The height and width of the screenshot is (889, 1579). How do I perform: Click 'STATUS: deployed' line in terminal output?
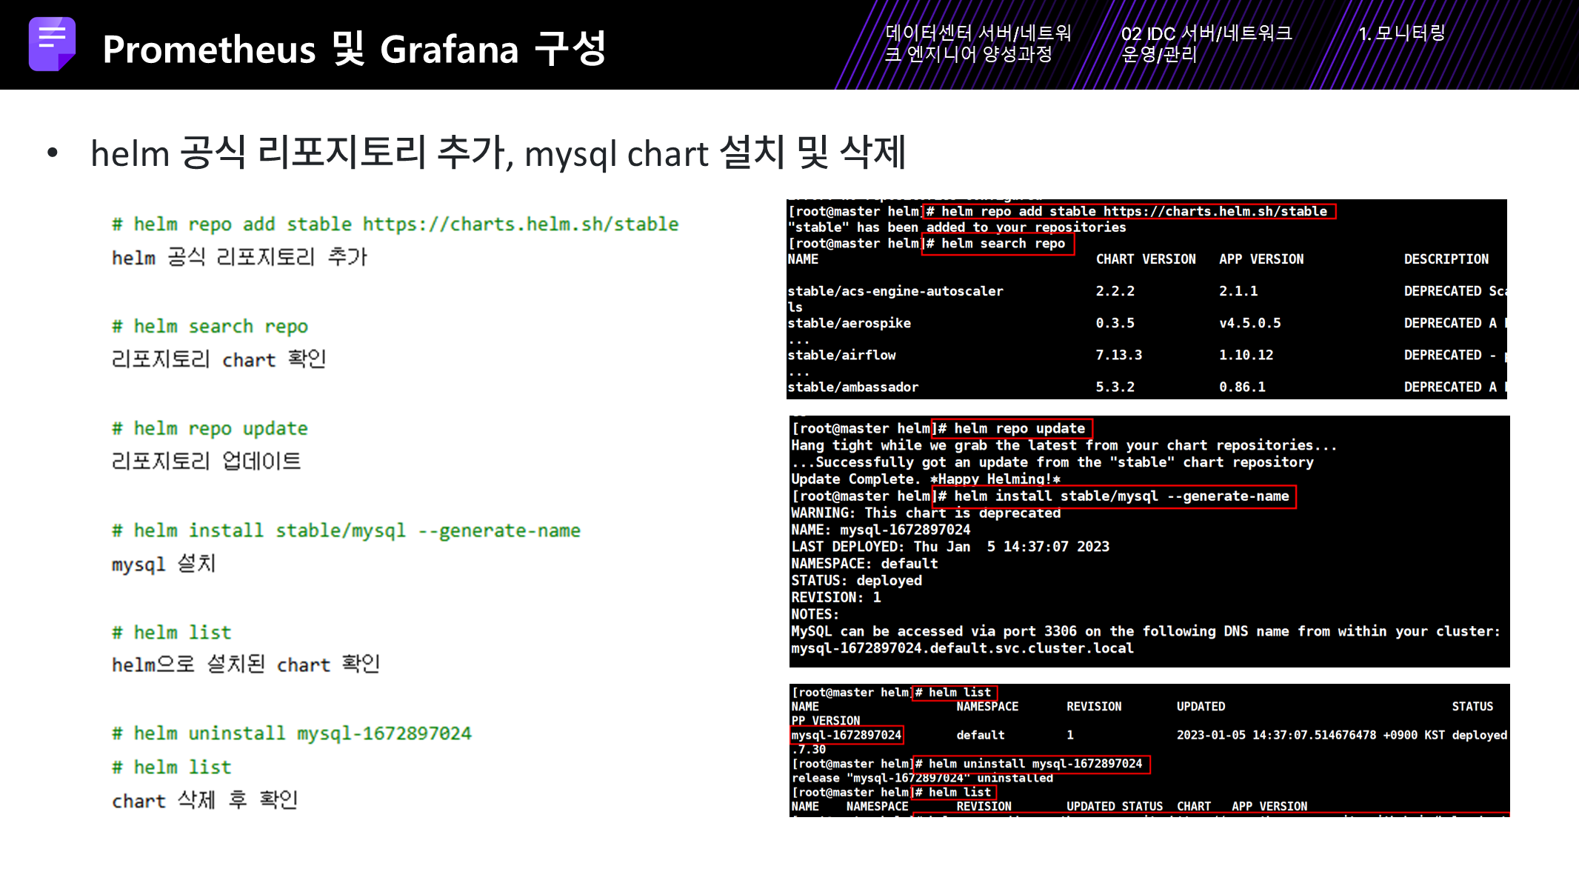pos(856,581)
